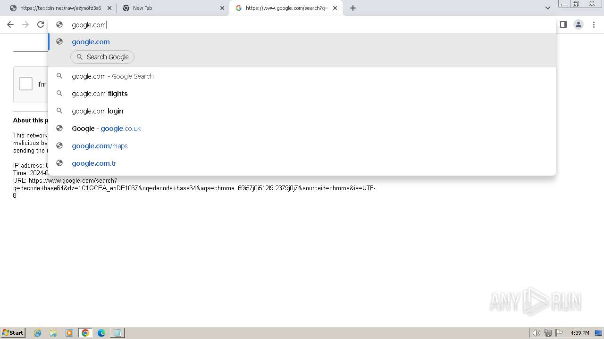Launch Microsoft Edge from the taskbar
This screenshot has height=339, width=604.
[x=101, y=333]
